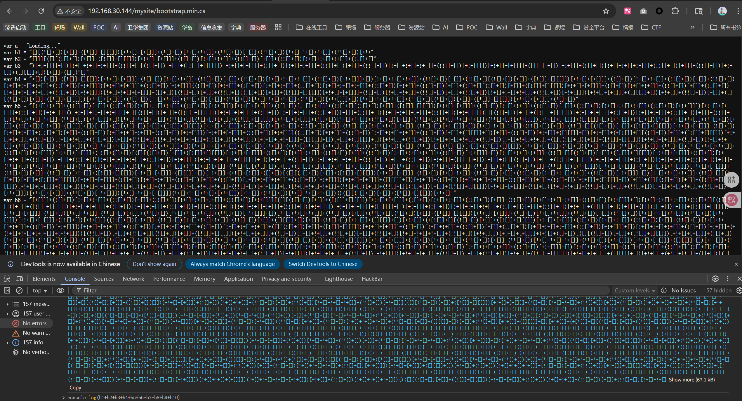Image resolution: width=742 pixels, height=401 pixels.
Task: Expand the 157 info group
Action: pos(7,342)
